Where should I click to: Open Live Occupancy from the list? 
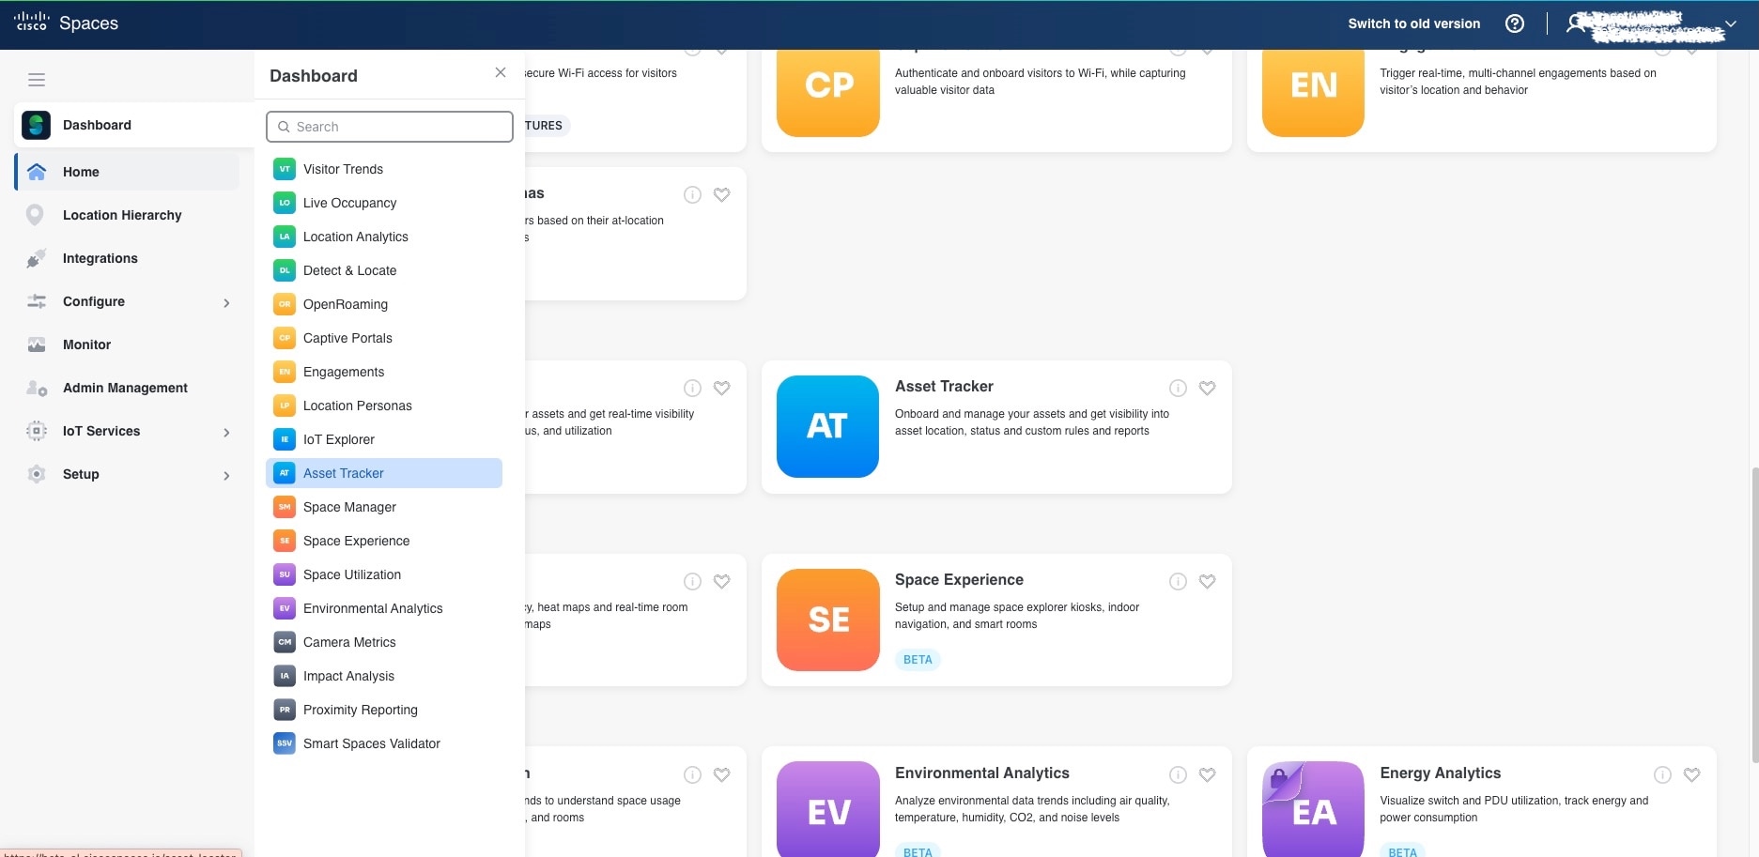349,203
